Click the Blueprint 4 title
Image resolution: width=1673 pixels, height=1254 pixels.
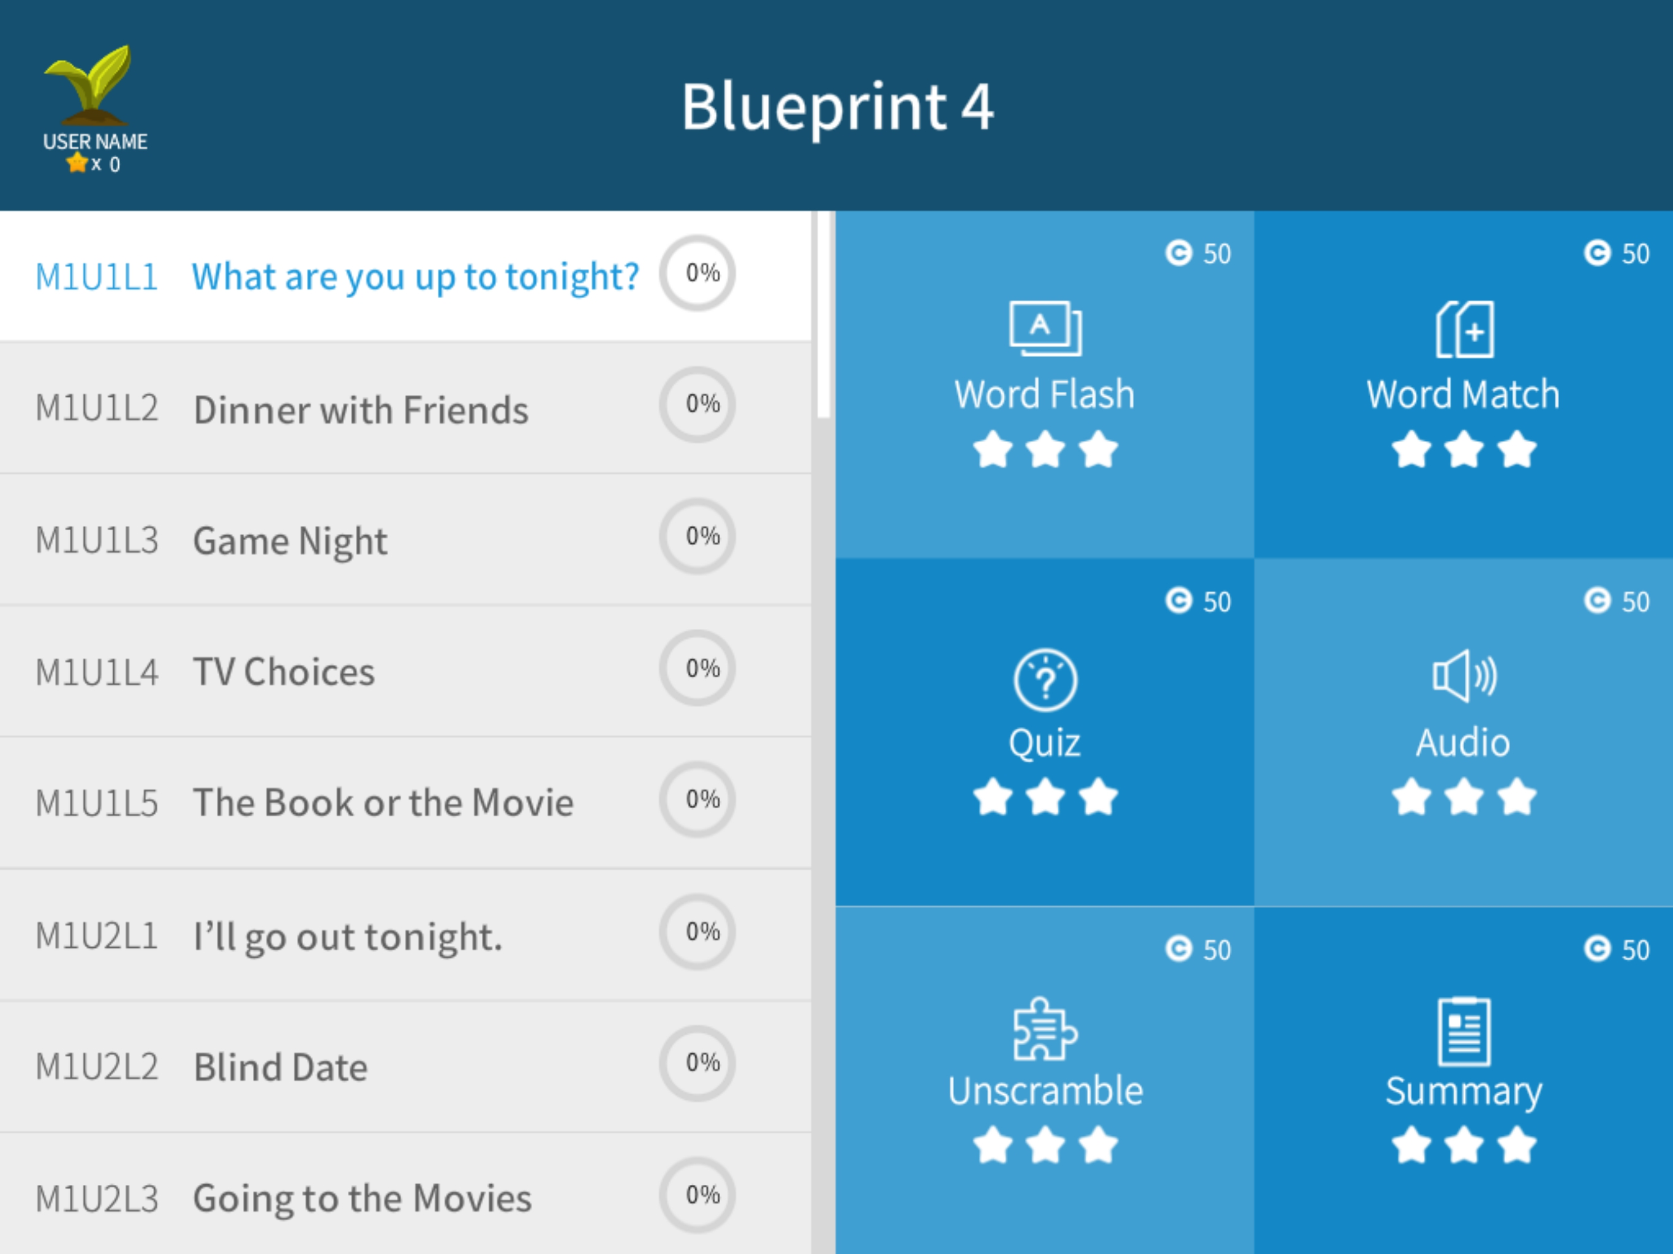[837, 107]
